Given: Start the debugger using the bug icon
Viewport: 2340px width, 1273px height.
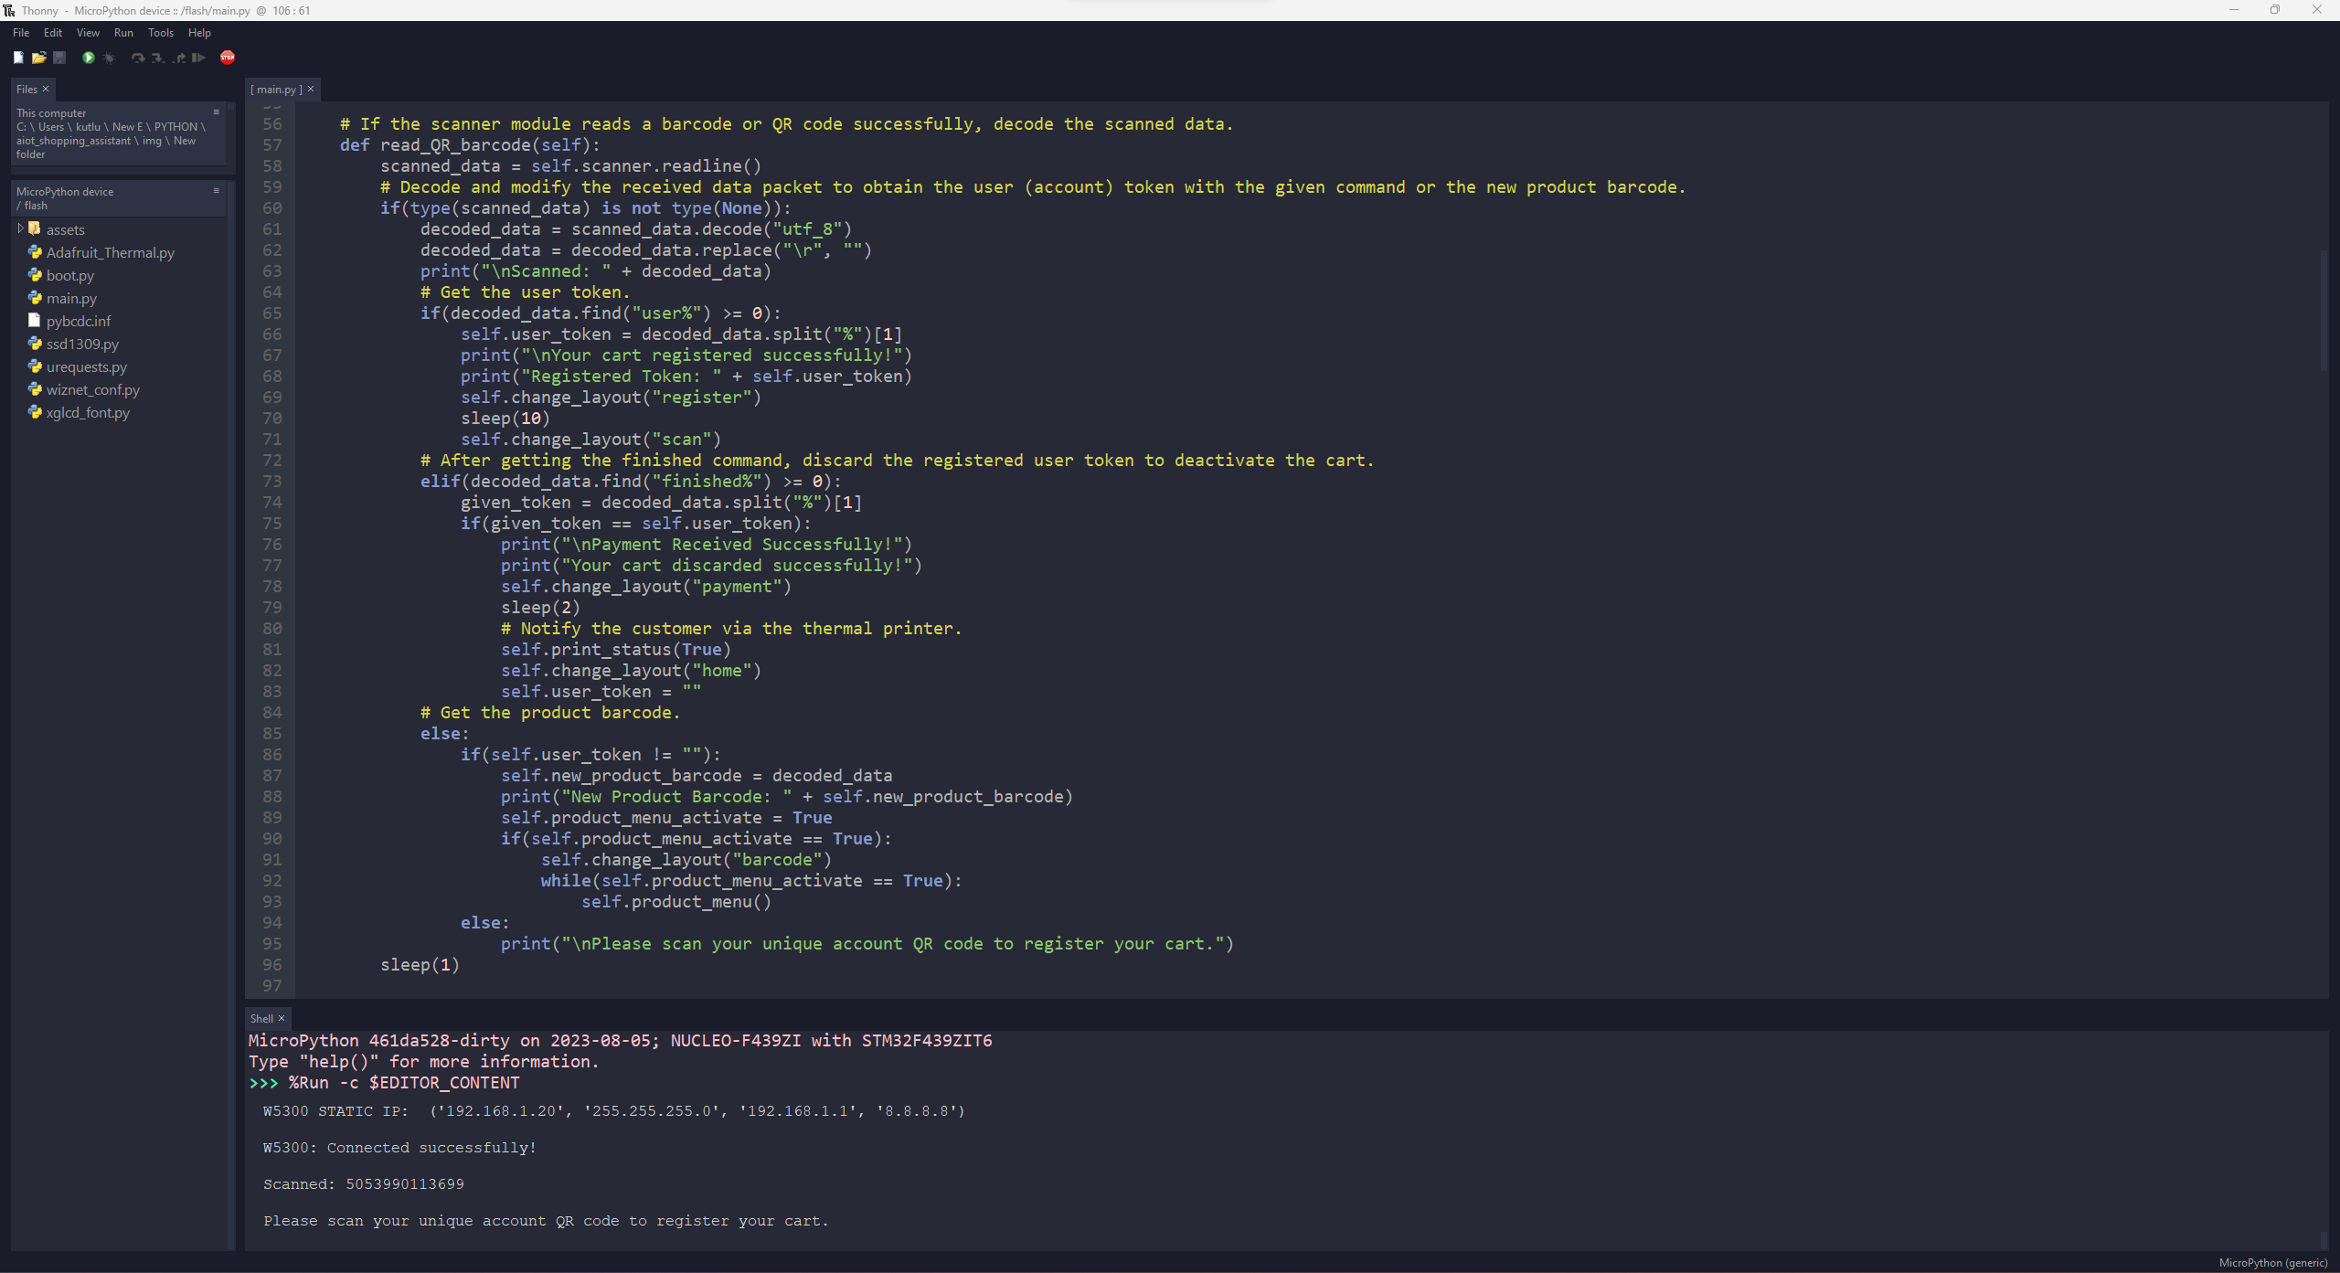Looking at the screenshot, I should tap(110, 58).
